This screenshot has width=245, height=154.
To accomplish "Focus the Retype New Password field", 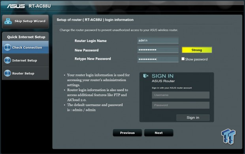I will click(158, 59).
